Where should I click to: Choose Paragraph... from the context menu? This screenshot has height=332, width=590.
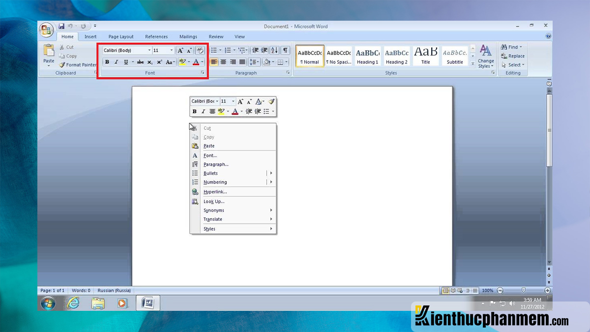coord(233,164)
